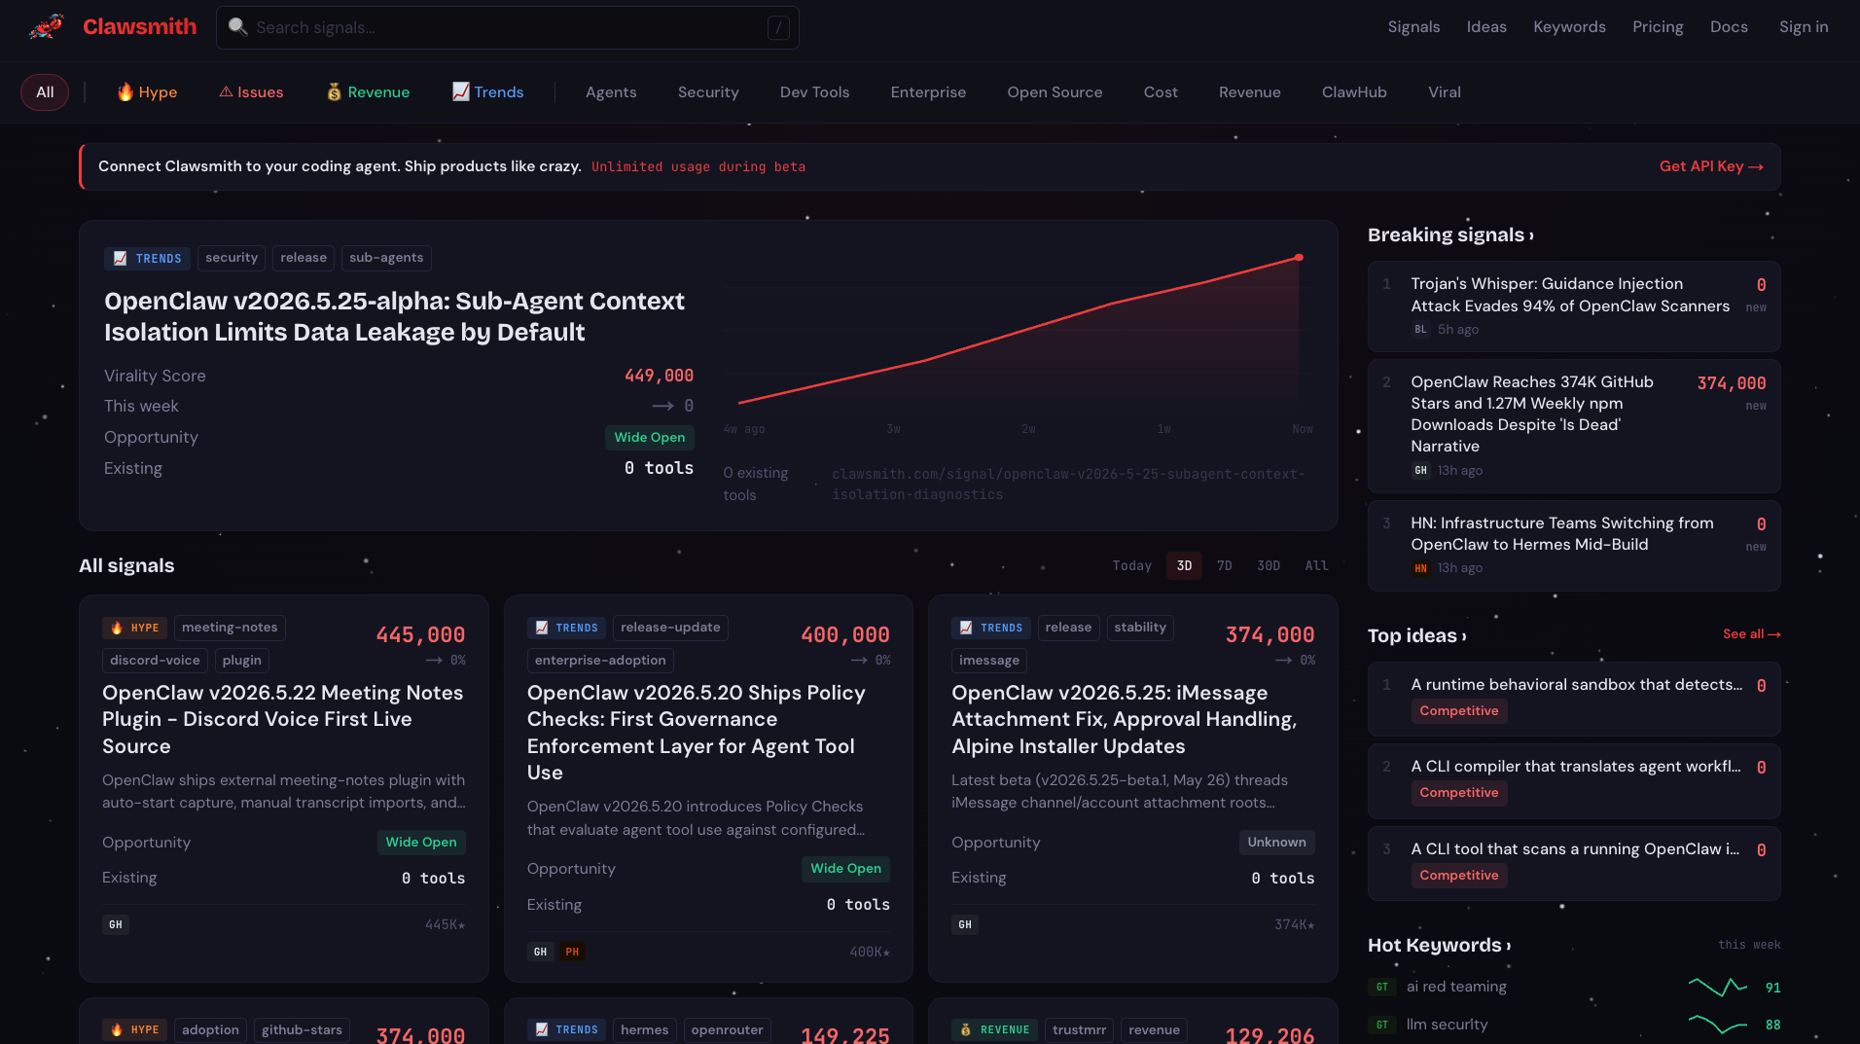The image size is (1860, 1044).
Task: Click the HYPE badge on Meeting Notes card
Action: (x=134, y=628)
